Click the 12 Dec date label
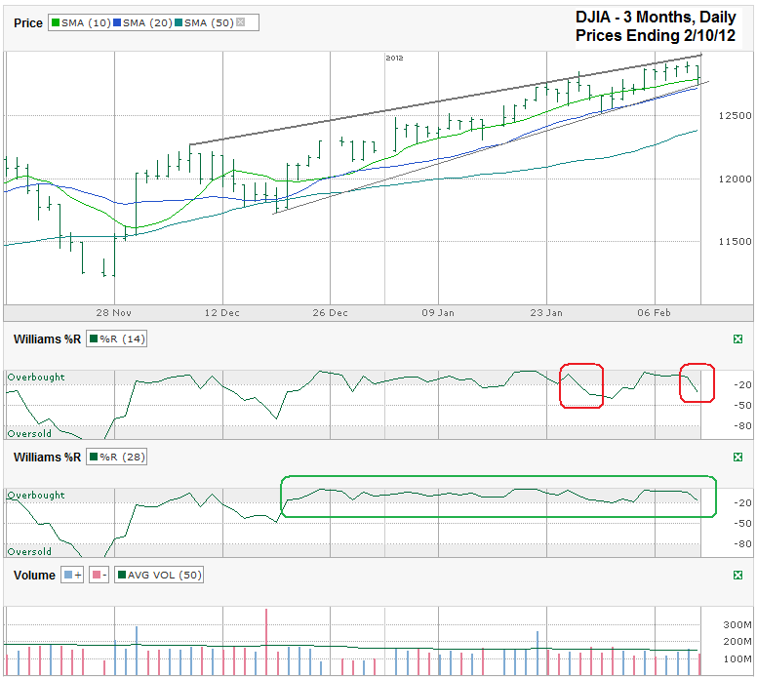 click(x=222, y=312)
